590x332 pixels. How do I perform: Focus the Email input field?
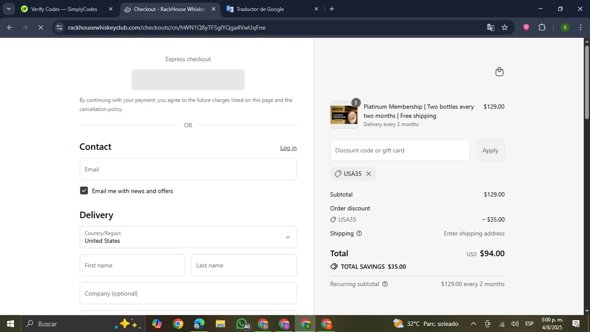[x=188, y=169]
